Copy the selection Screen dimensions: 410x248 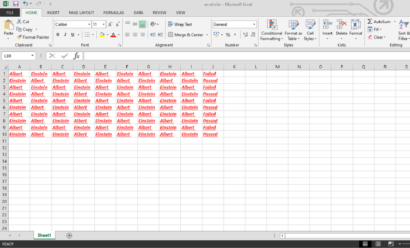[x=25, y=29]
